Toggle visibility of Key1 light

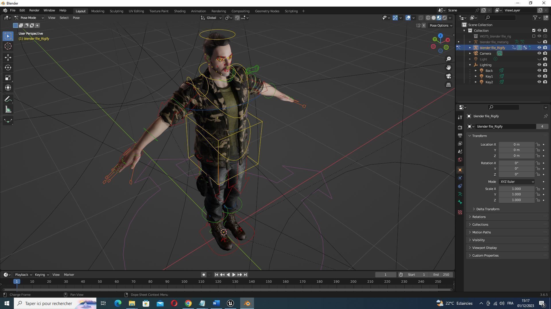tap(539, 76)
